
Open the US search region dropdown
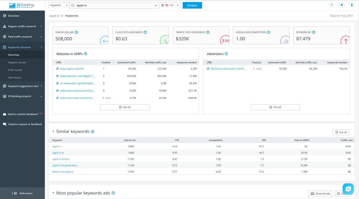coord(170,5)
